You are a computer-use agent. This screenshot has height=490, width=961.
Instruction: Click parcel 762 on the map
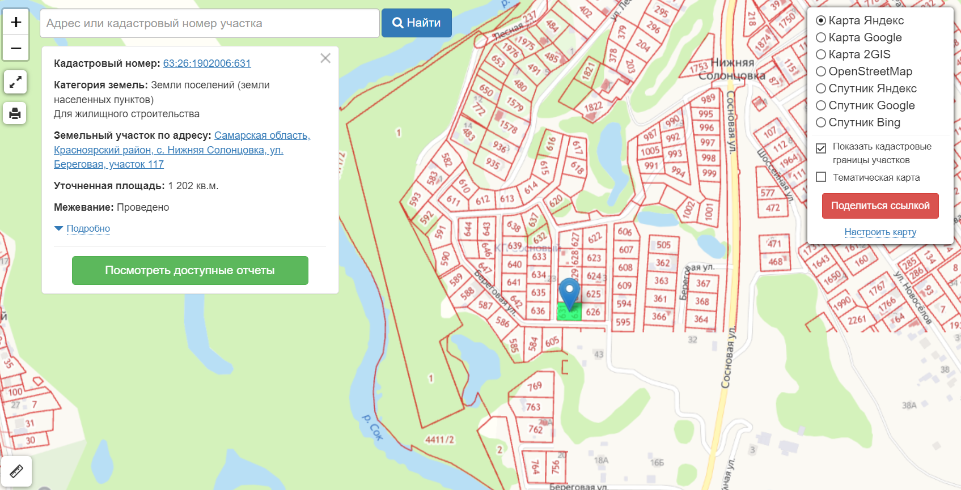536,429
